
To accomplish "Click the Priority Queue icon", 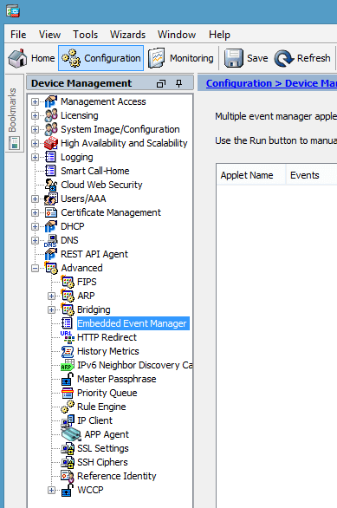I will coord(68,393).
